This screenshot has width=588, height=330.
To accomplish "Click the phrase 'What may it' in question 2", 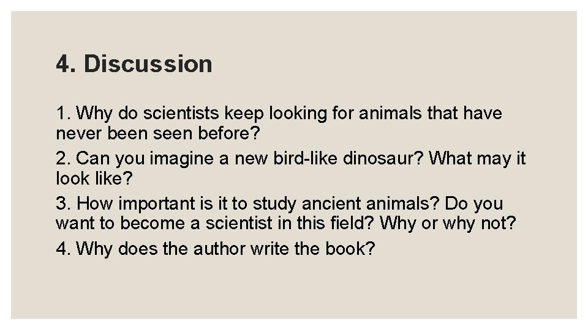I will 478,158.
